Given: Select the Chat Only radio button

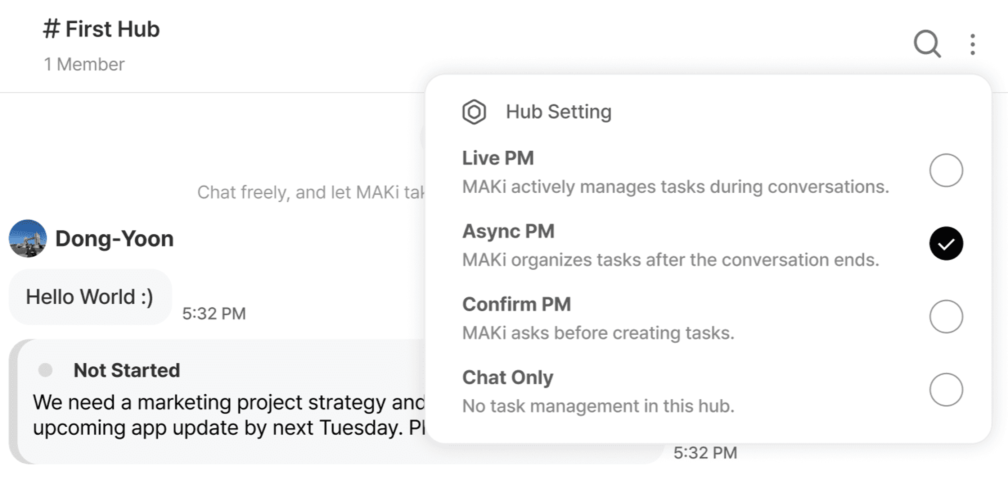Looking at the screenshot, I should point(946,390).
